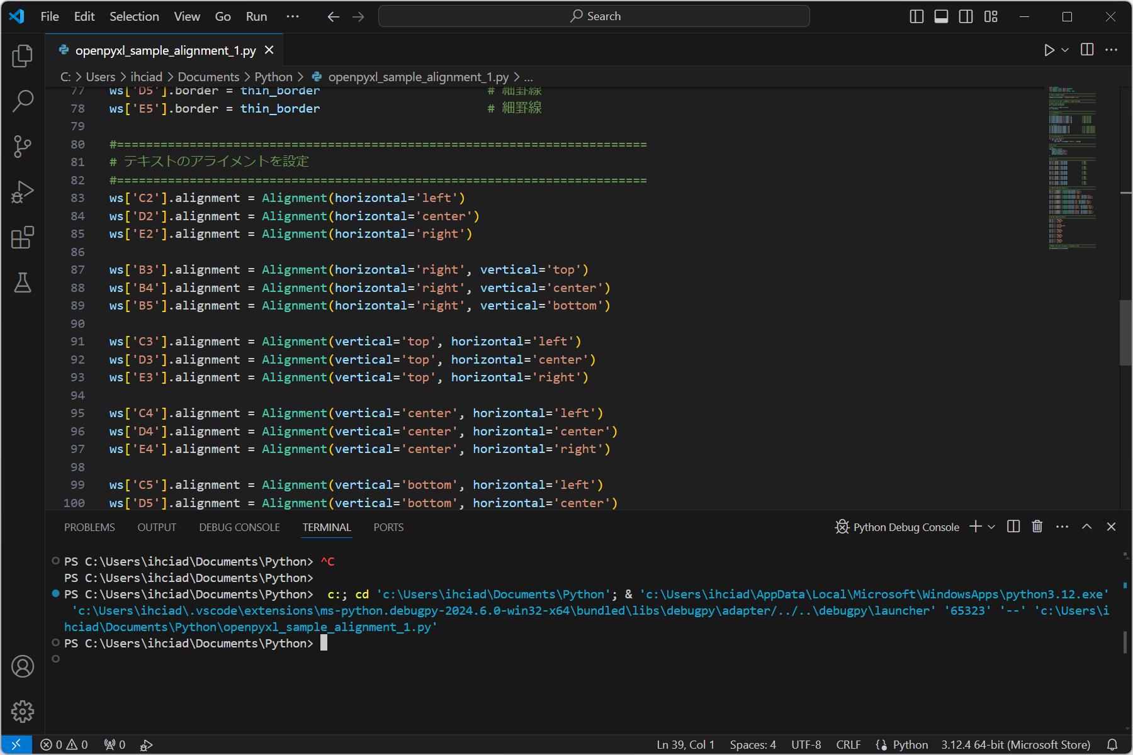
Task: Click Ln 39, Col 1 indicator
Action: pyautogui.click(x=685, y=745)
